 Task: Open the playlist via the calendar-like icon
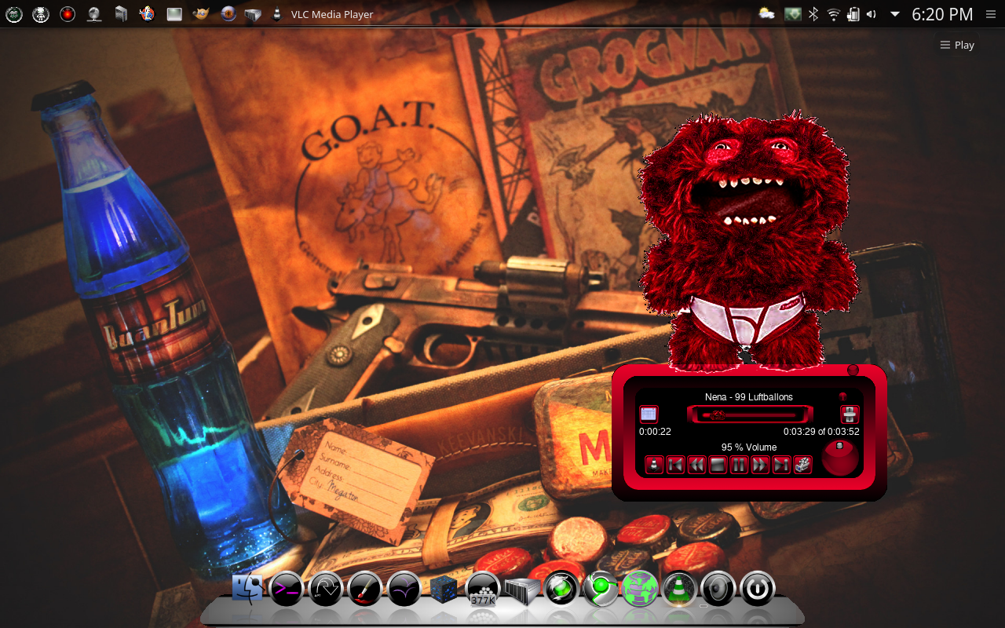pos(649,414)
